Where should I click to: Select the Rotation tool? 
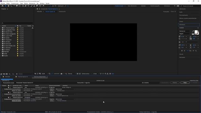[14, 6]
